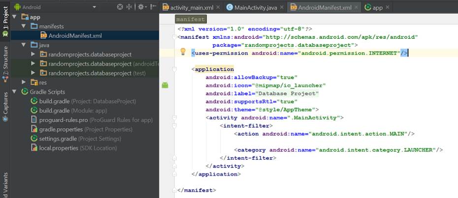The width and height of the screenshot is (458, 198).
Task: Collapse the app module node
Action: click(x=15, y=17)
